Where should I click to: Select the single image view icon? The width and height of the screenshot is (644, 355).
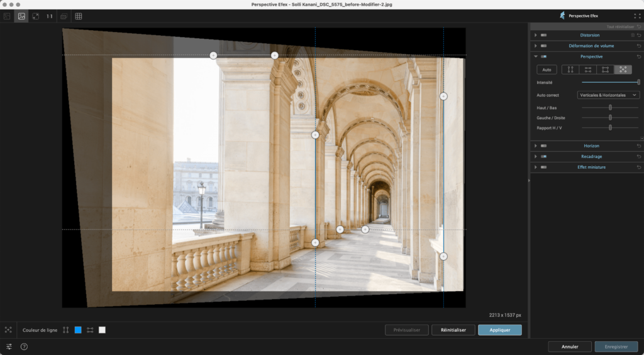tap(21, 16)
